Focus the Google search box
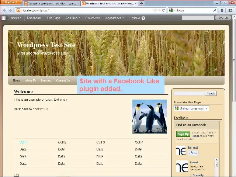236x177 pixels. [193, 10]
